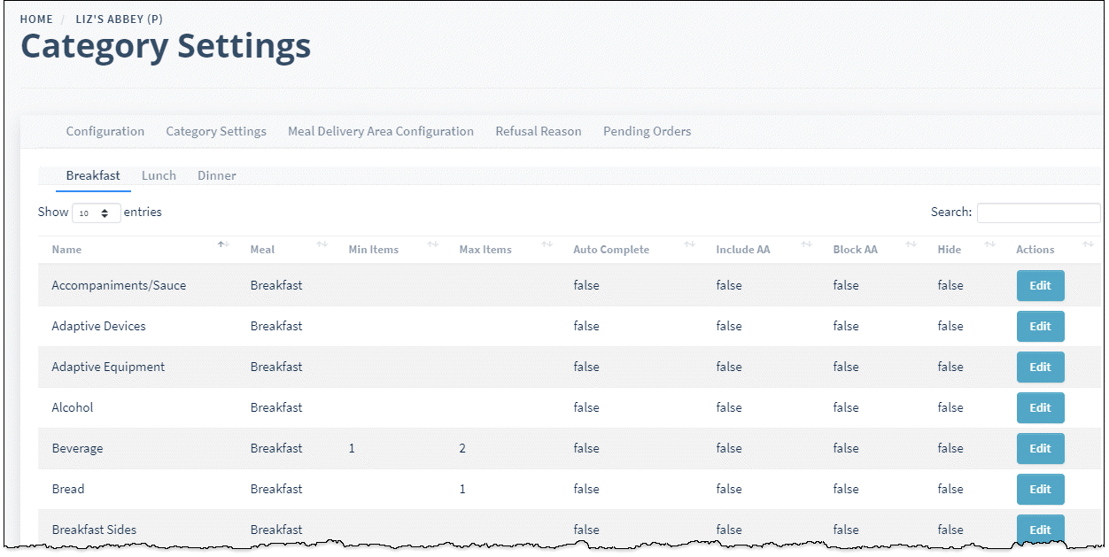This screenshot has width=1109, height=557.
Task: Select the Accompaniments/Sauce name cell
Action: 119,285
